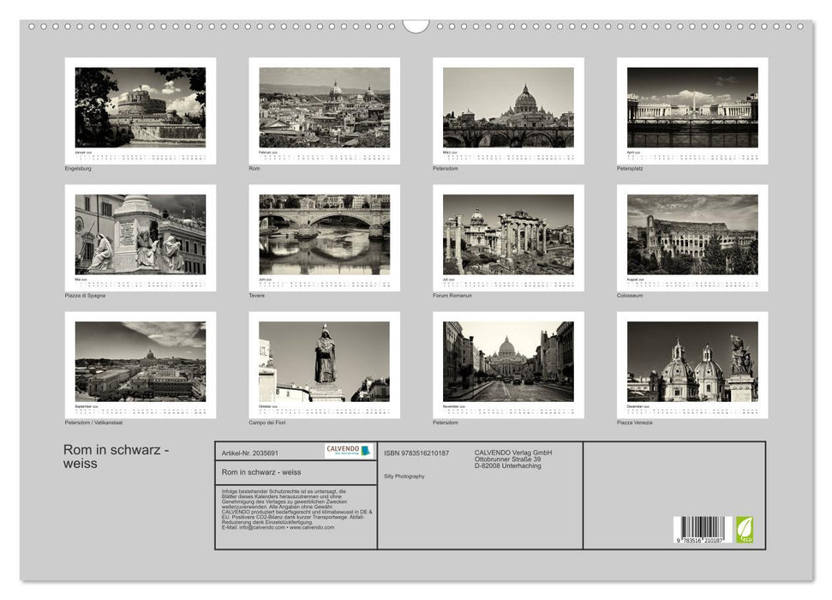The height and width of the screenshot is (600, 832).
Task: Click the ISBN 9783516210187 number
Action: pos(416,453)
